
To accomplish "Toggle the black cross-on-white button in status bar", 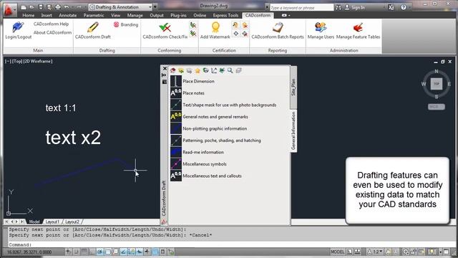I will tap(147, 252).
